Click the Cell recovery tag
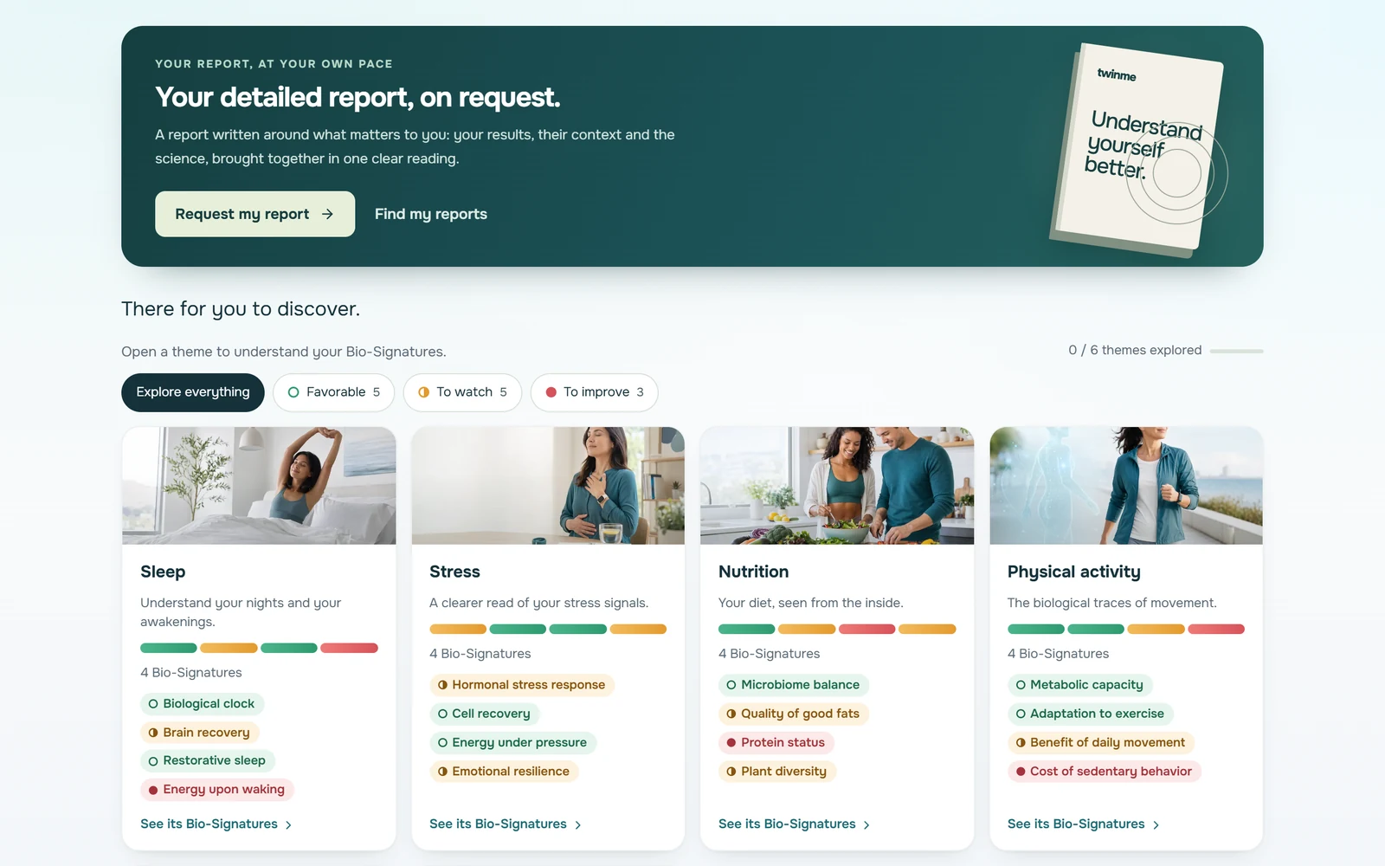The height and width of the screenshot is (866, 1385). [485, 714]
